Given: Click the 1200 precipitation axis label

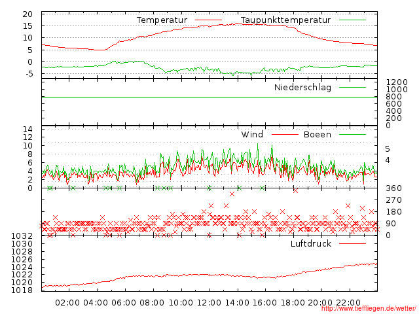Looking at the screenshot, I should 397,82.
